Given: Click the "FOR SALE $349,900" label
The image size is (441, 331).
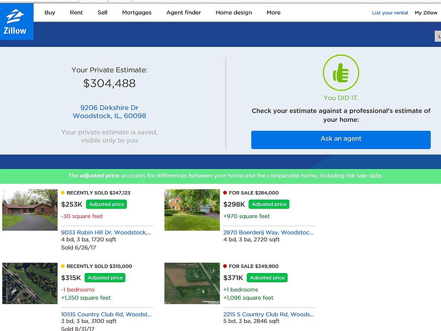Looking at the screenshot, I should [x=254, y=266].
